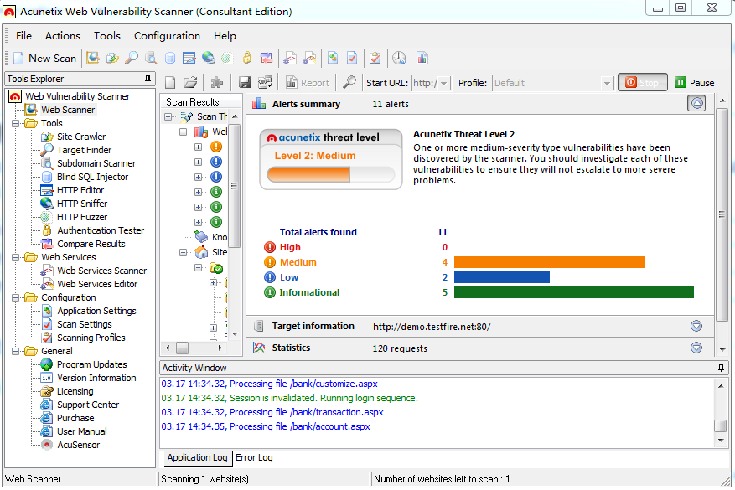The image size is (735, 490).
Task: Click the New Scan toolbar button
Action: point(44,58)
